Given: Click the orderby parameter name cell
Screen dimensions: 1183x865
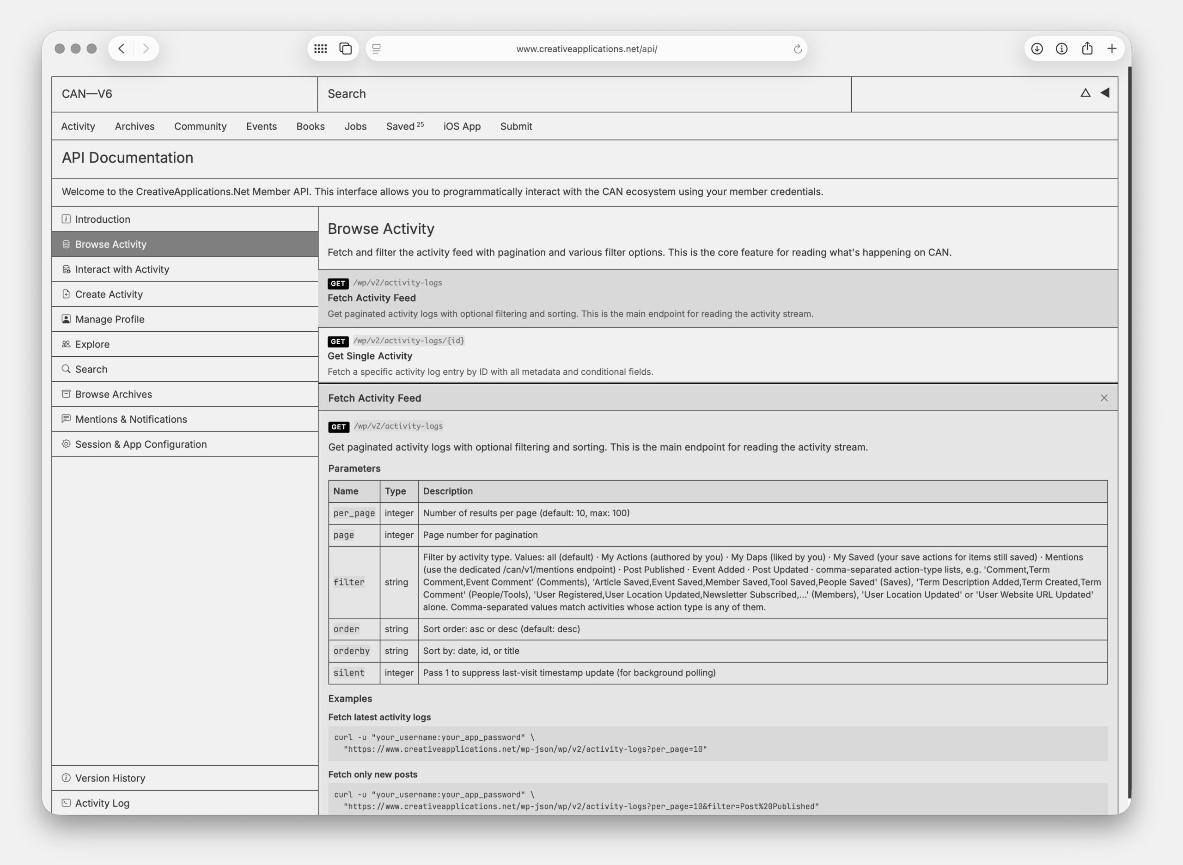Looking at the screenshot, I should pyautogui.click(x=354, y=651).
